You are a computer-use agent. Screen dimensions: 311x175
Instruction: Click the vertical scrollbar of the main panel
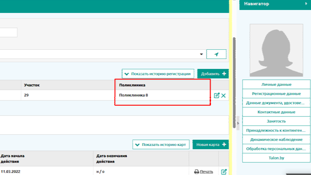(234, 82)
